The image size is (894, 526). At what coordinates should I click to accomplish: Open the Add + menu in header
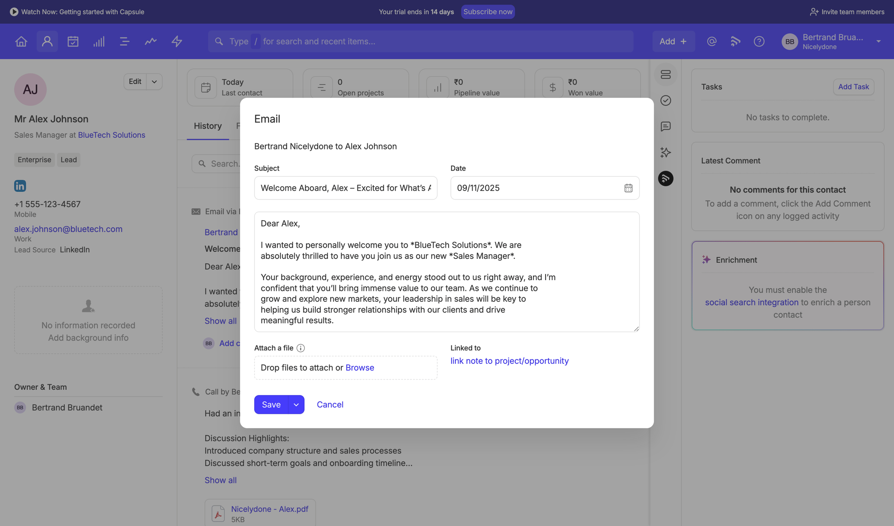click(x=673, y=41)
